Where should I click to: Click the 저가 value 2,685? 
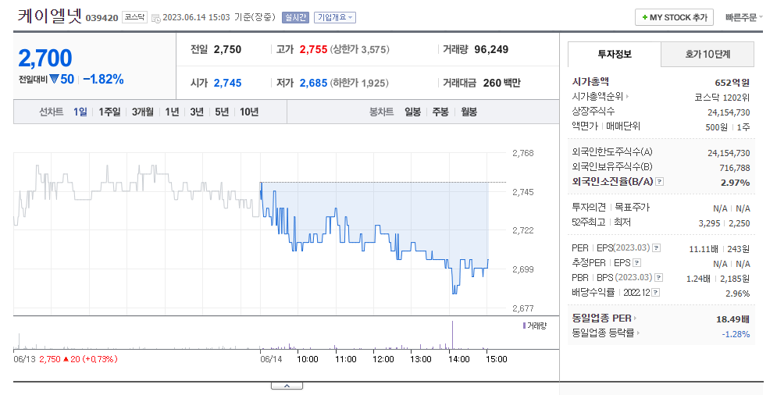pyautogui.click(x=313, y=83)
